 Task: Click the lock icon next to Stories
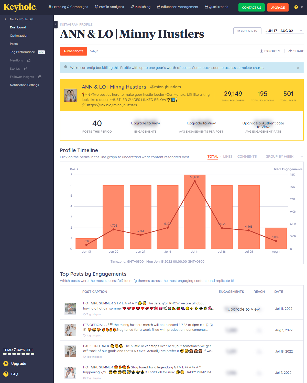point(26,69)
